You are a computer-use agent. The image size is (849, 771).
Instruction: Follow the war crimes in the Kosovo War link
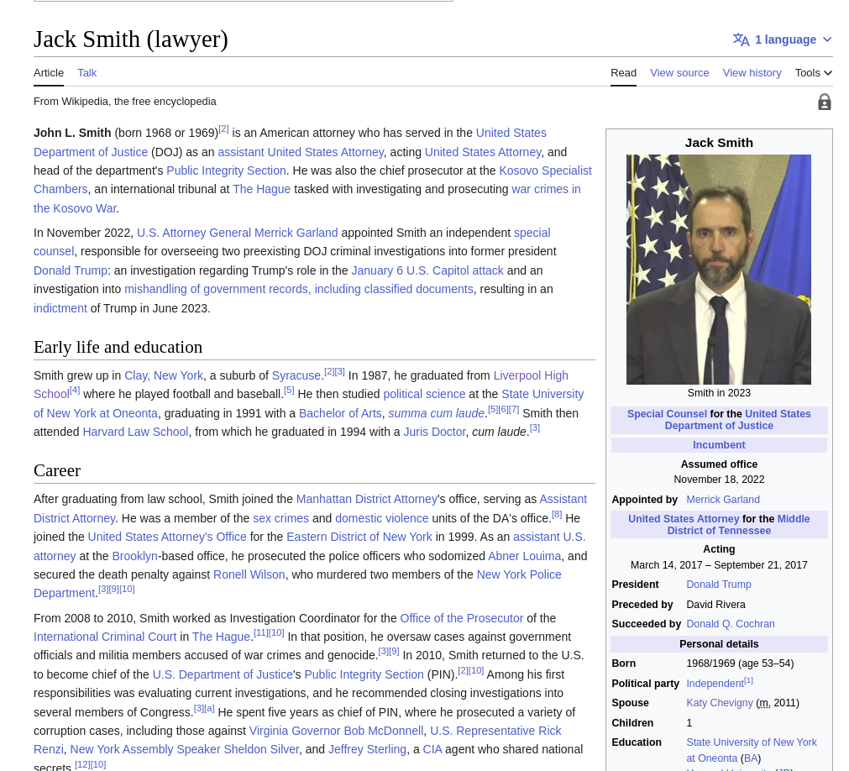click(x=307, y=199)
